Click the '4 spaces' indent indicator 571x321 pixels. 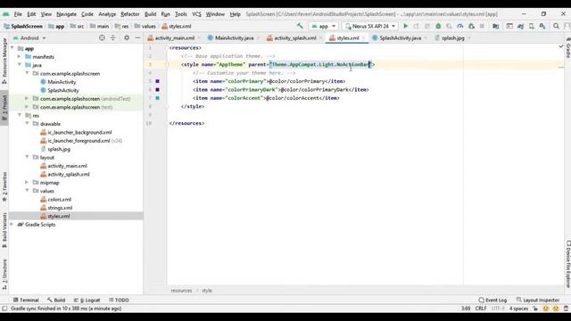(518, 309)
